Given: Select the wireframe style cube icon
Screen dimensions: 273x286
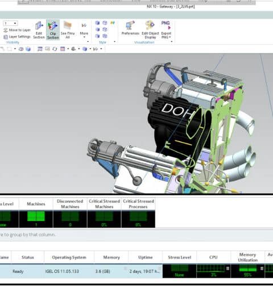Looking at the screenshot, I should (105, 23).
